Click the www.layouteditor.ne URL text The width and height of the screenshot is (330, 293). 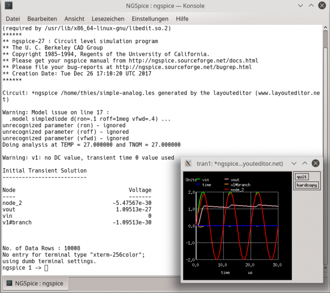click(x=289, y=93)
